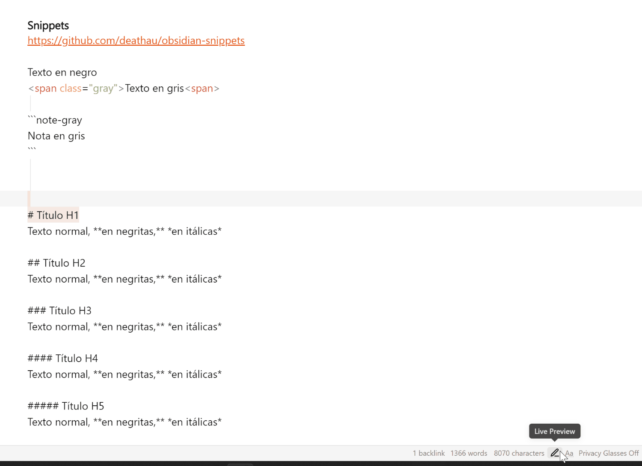Viewport: 642px width, 466px height.
Task: Click the Aa appearance icon in status bar
Action: coord(569,453)
